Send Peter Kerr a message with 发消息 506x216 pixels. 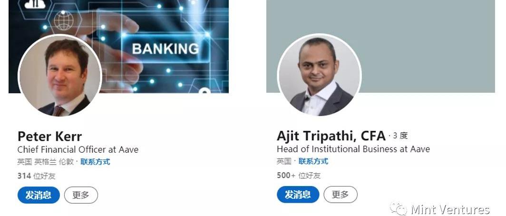39,195
